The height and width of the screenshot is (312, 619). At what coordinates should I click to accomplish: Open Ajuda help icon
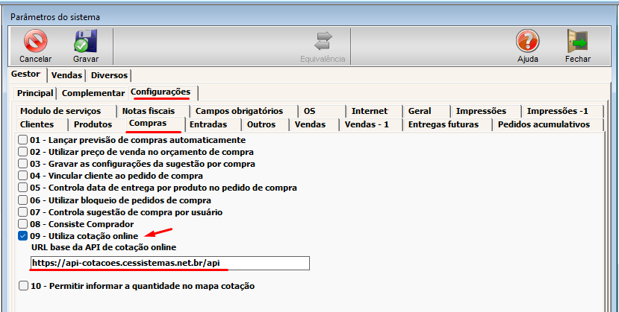pos(528,41)
